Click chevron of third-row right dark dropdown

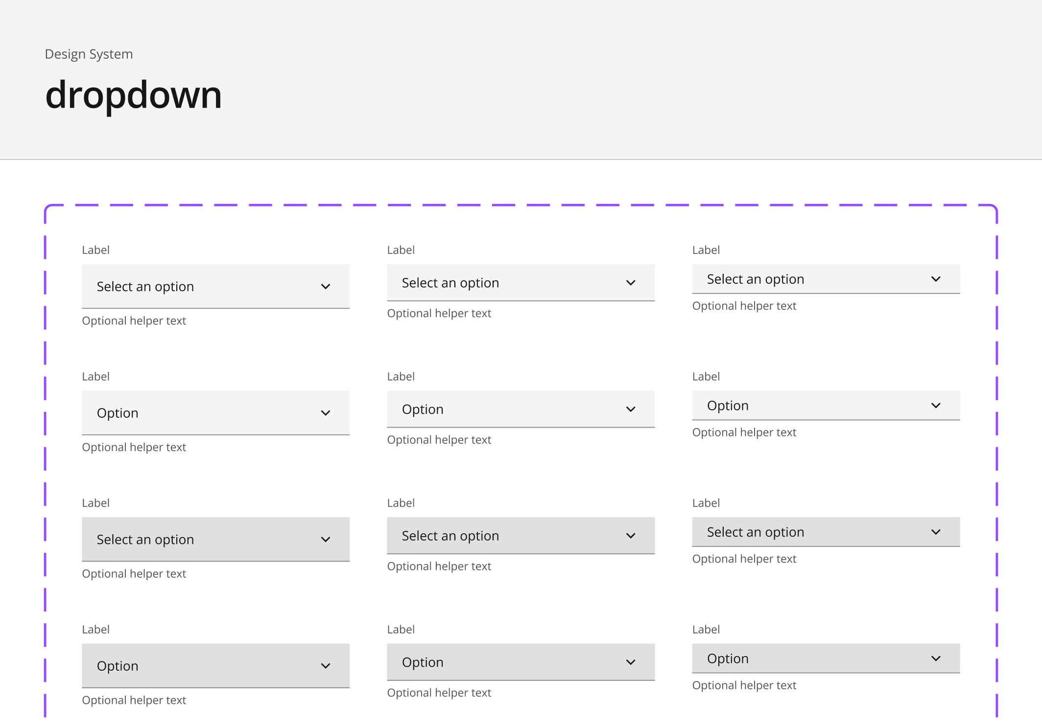click(x=936, y=532)
